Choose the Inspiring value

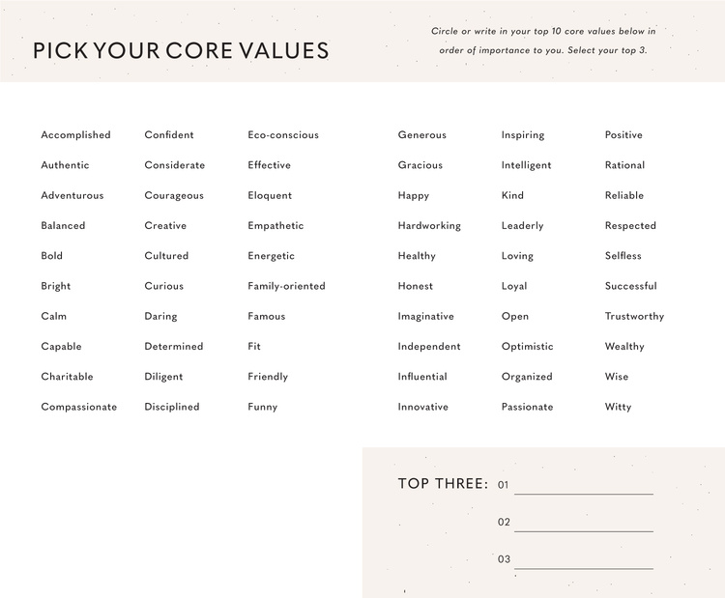(x=522, y=135)
